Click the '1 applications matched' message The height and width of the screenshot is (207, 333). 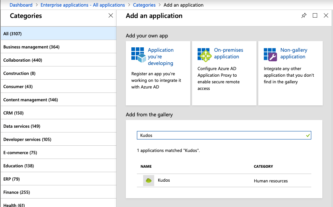tap(168, 150)
